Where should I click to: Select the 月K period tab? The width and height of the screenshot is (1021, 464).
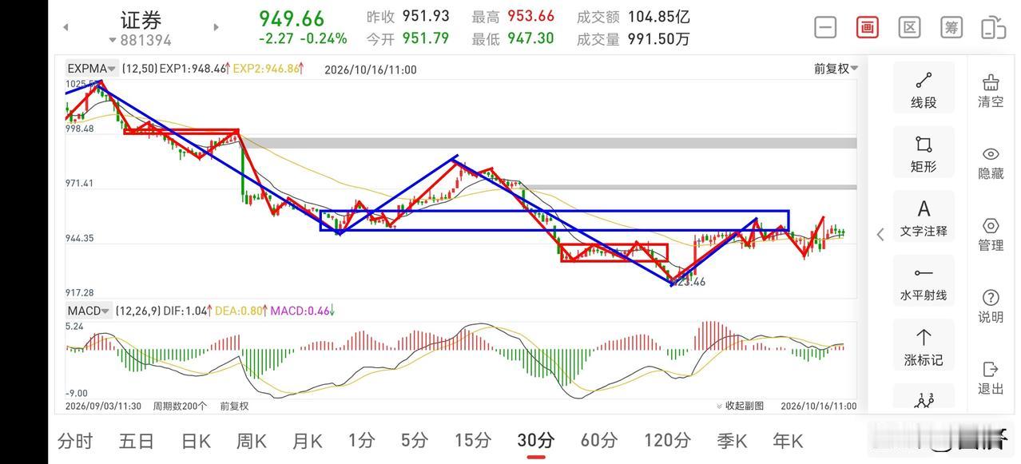[x=308, y=440]
